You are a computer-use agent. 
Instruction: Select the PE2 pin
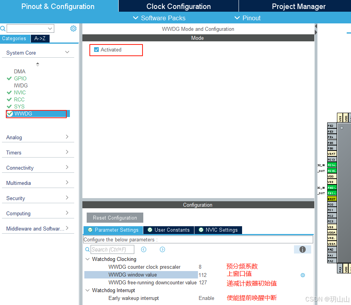coord(332,126)
